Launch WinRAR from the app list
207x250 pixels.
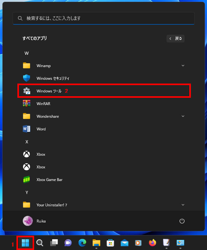pos(43,104)
